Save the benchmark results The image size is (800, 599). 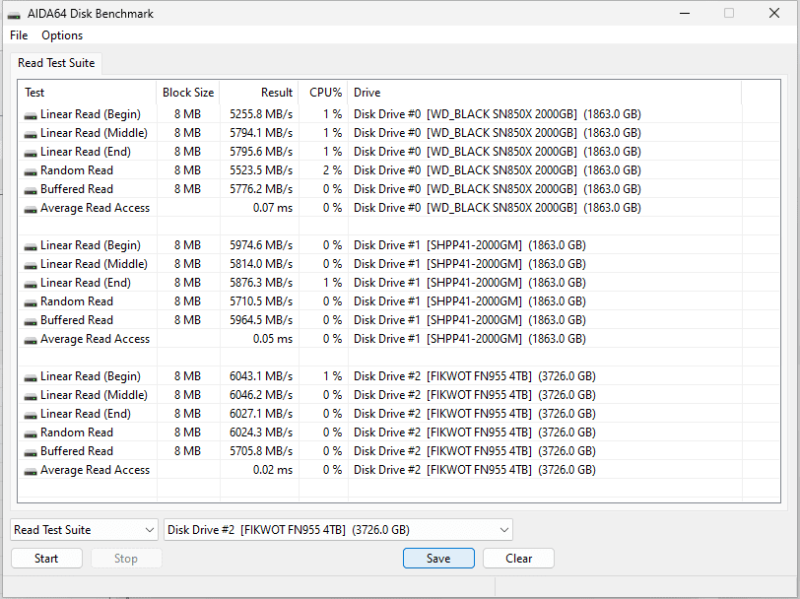pos(438,559)
